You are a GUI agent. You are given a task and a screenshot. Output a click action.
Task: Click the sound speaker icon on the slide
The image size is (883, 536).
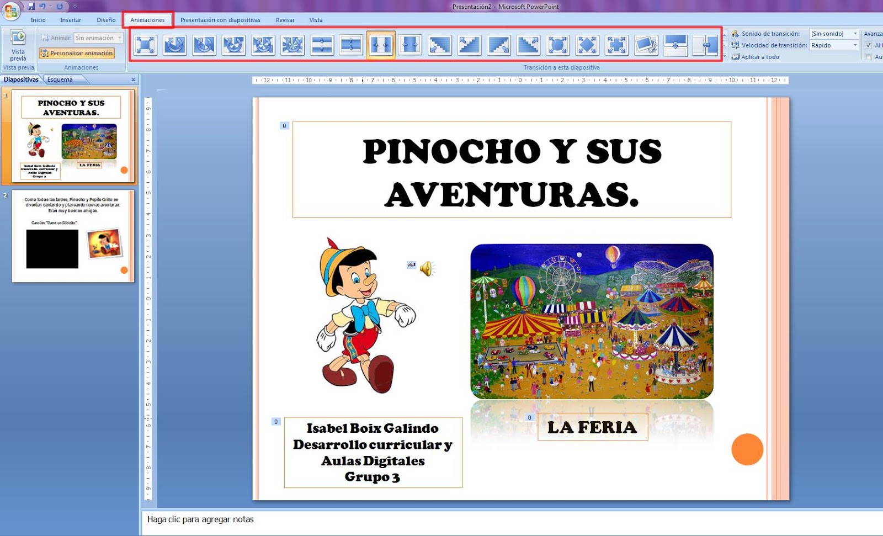(x=427, y=269)
